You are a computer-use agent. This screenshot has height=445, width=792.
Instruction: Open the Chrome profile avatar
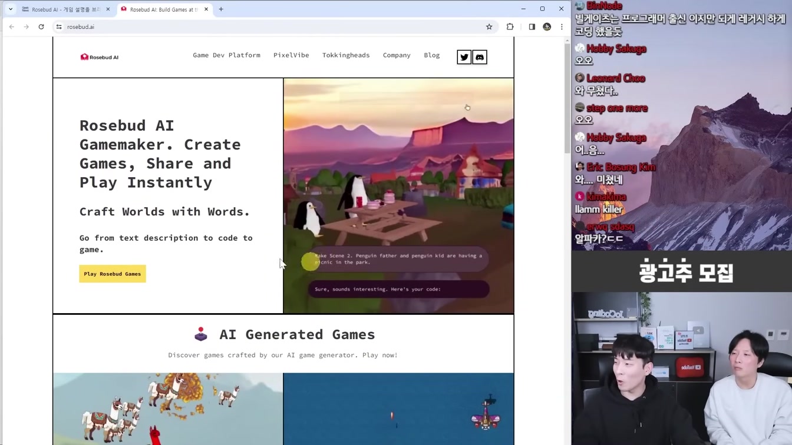point(547,26)
